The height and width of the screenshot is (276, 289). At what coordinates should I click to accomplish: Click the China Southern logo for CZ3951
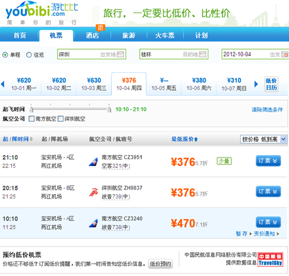click(x=93, y=162)
